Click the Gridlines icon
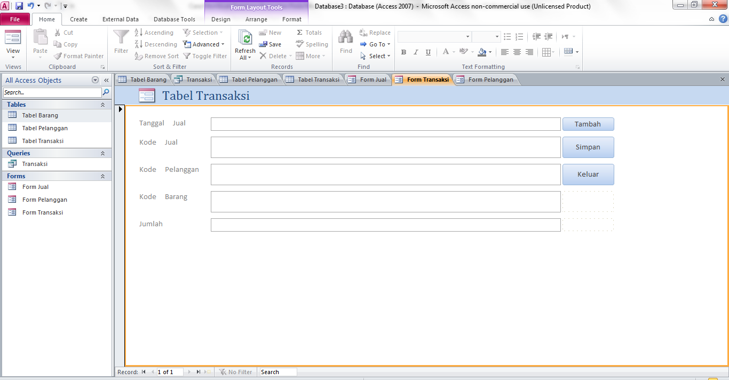729x380 pixels. 546,52
